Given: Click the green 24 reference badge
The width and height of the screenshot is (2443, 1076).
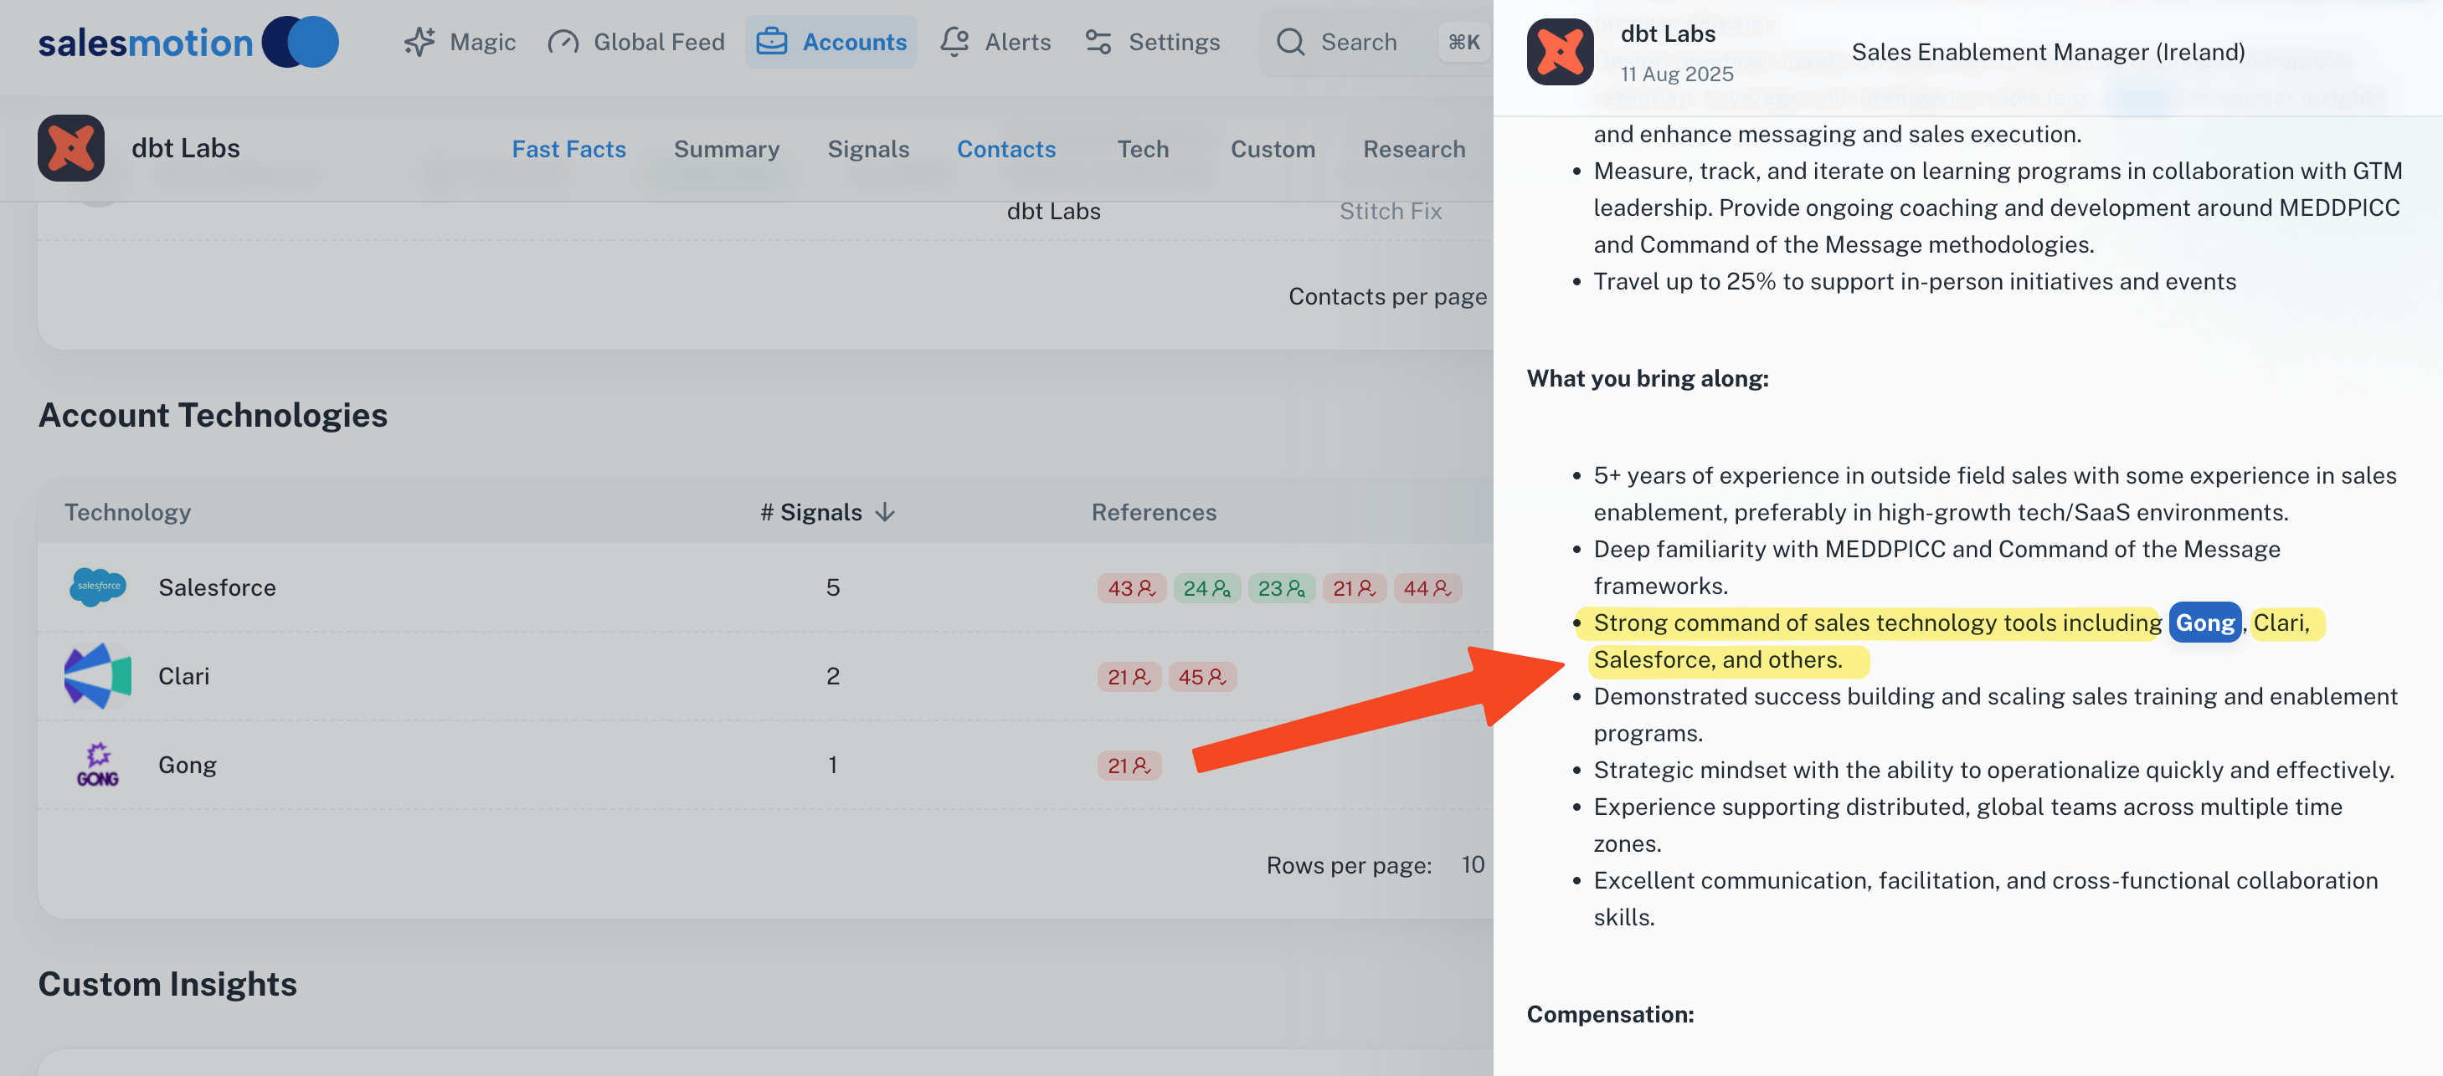Looking at the screenshot, I should pos(1206,587).
